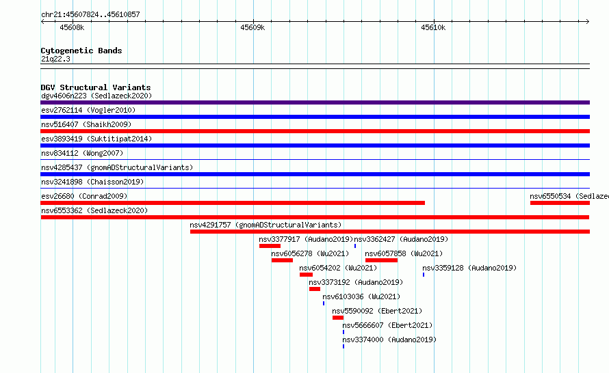The image size is (609, 373).
Task: Select the red nsv3373192 variant bar
Action: click(315, 289)
